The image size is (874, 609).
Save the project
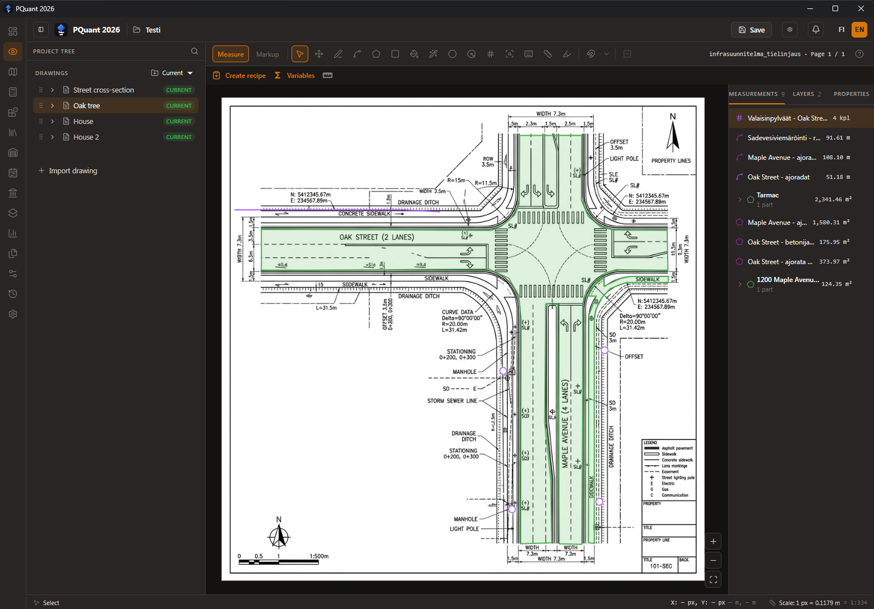tap(751, 30)
